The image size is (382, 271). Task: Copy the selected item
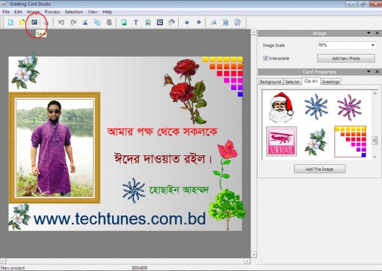[x=97, y=22]
